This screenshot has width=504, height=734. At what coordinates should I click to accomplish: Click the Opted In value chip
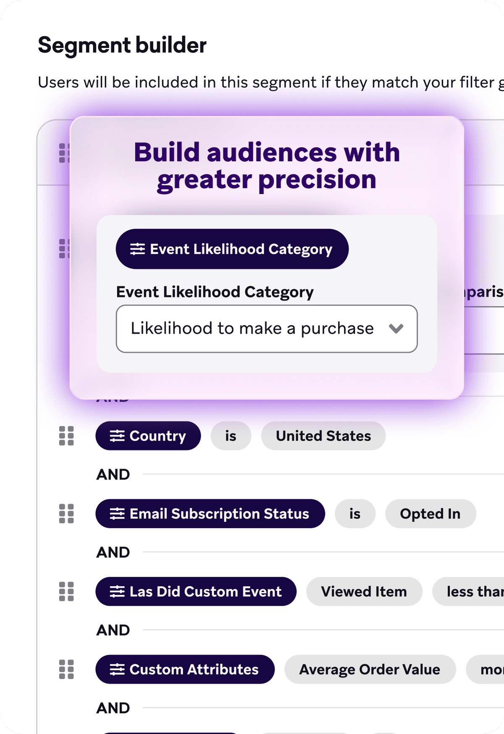coord(430,513)
